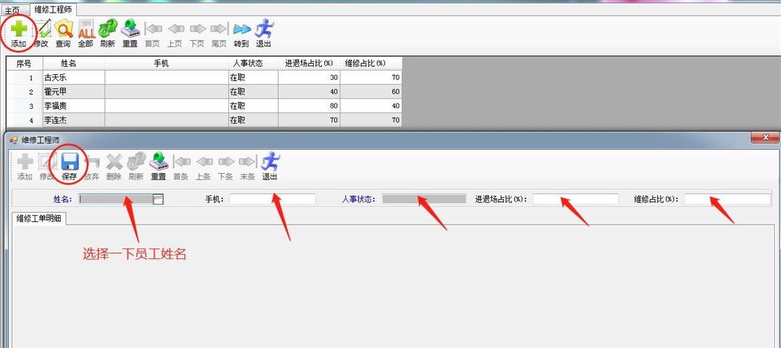
Task: Click 删除 delete X icon in dialog
Action: coord(114,162)
